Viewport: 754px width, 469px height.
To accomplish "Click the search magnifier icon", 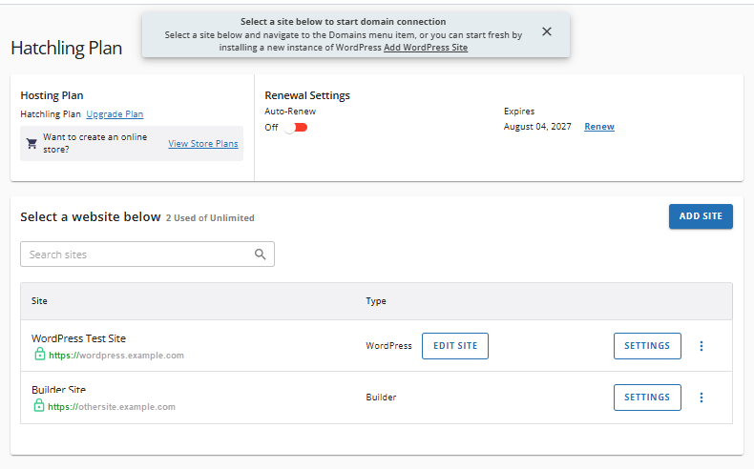I will (261, 255).
